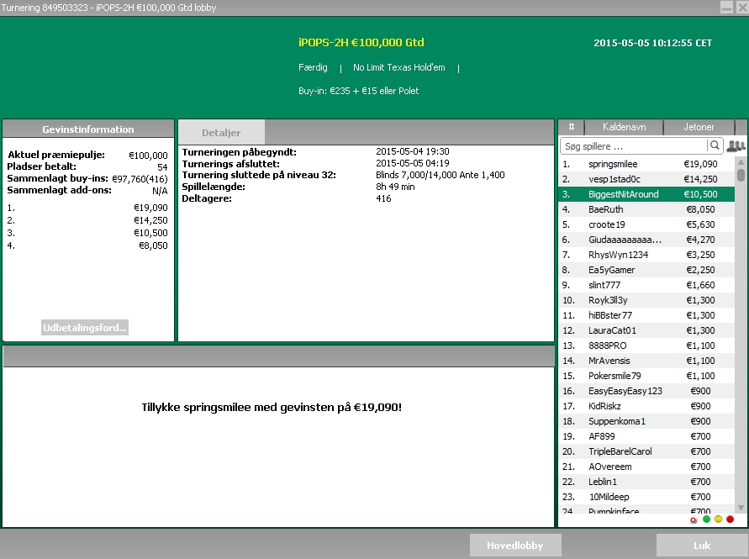
Task: Select player Leblin1 row
Action: [646, 482]
